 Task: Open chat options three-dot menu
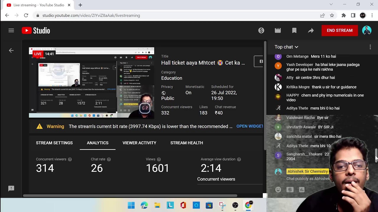[370, 47]
